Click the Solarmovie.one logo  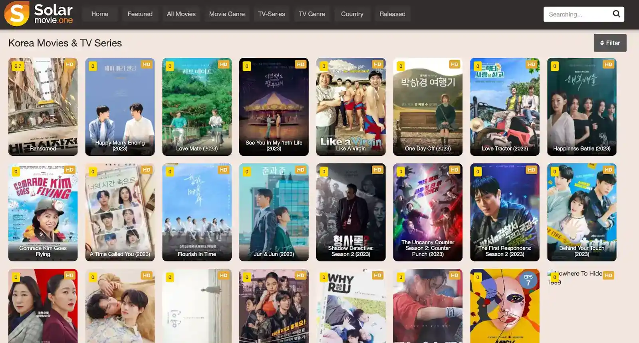pyautogui.click(x=39, y=14)
